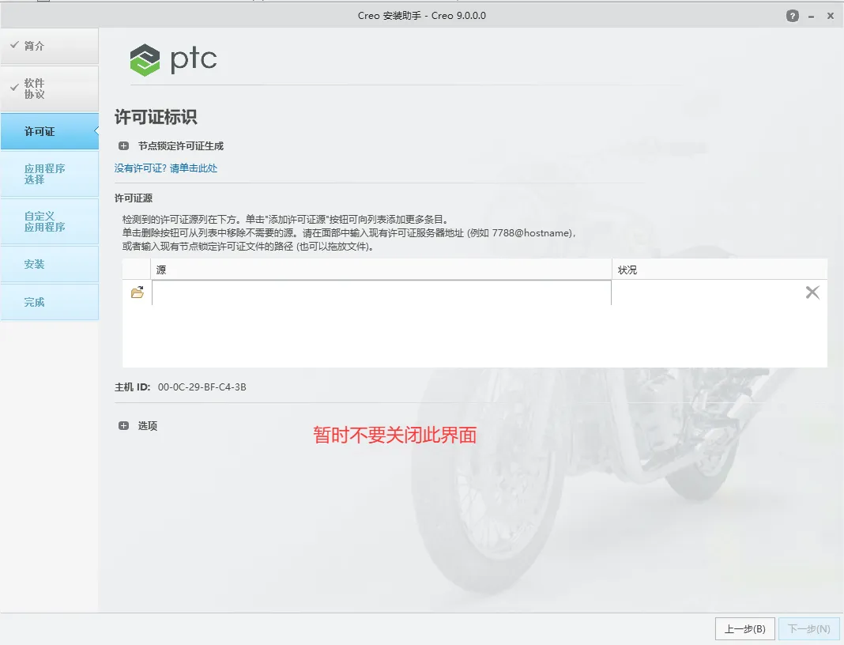
Task: Close the Creo installer window
Action: coord(831,16)
